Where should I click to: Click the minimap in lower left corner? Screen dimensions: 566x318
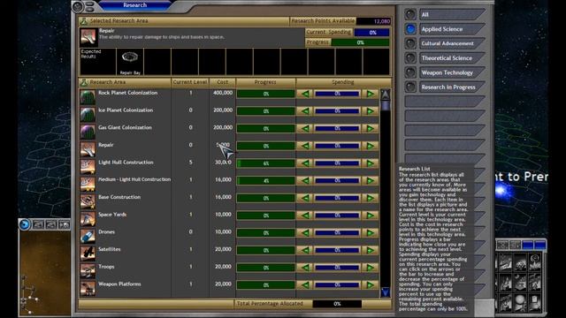(45, 273)
